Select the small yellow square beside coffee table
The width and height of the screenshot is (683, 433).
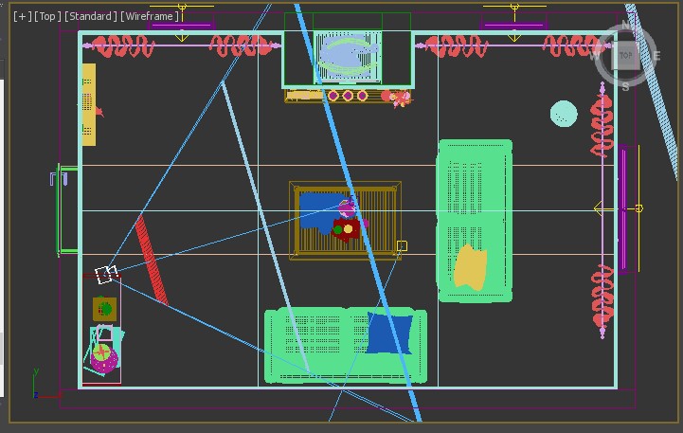pos(402,246)
